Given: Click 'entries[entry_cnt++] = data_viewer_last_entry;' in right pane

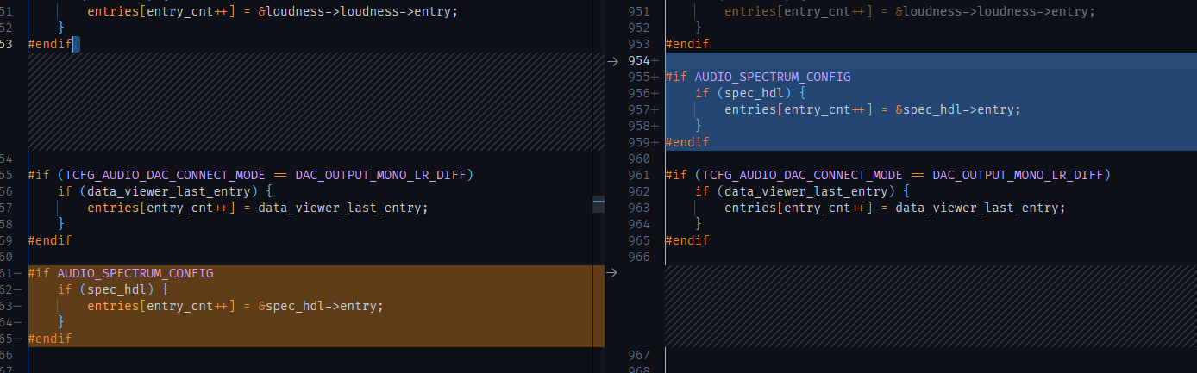Looking at the screenshot, I should tap(895, 208).
